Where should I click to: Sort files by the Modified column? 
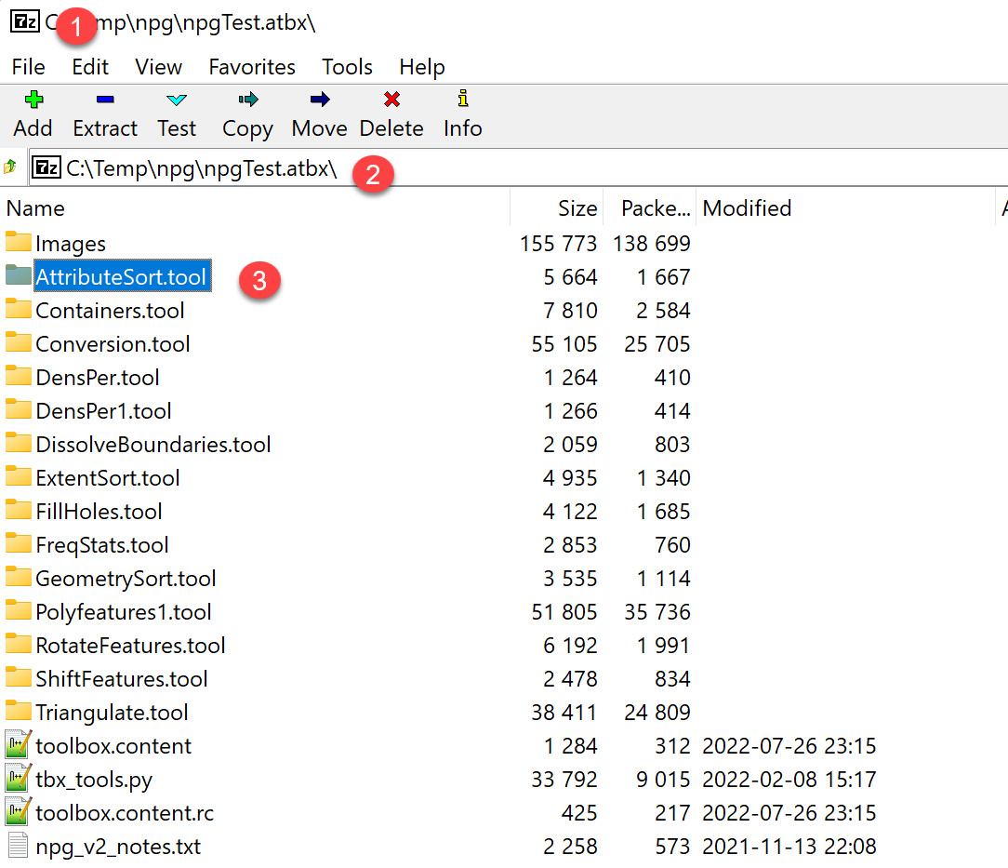747,207
